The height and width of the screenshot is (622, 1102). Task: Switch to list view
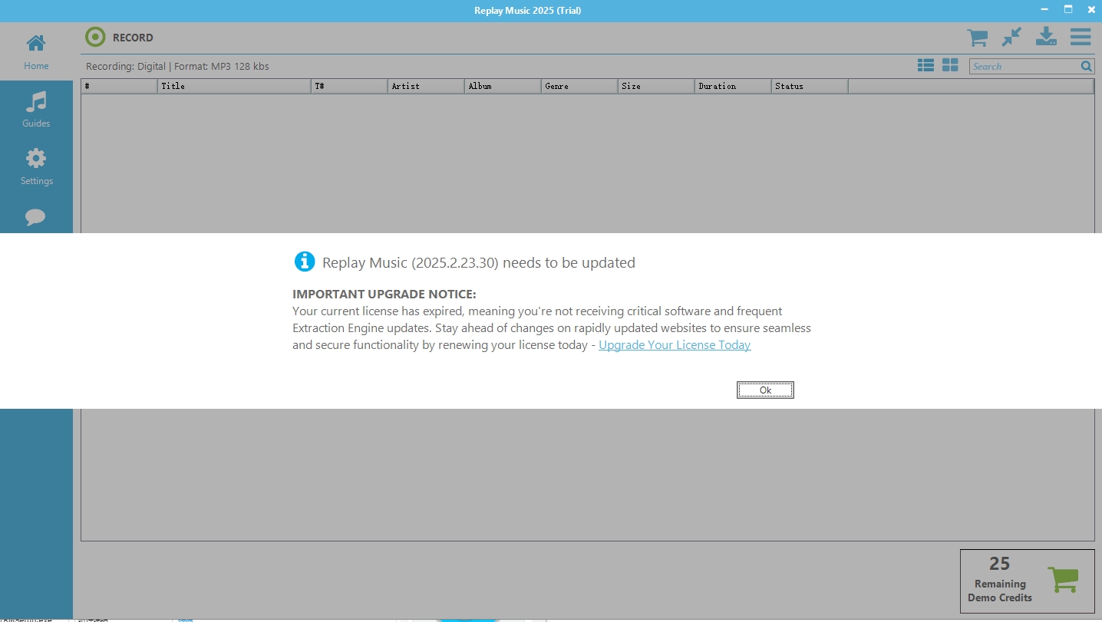click(x=925, y=66)
